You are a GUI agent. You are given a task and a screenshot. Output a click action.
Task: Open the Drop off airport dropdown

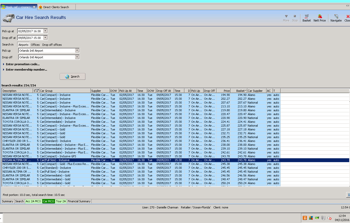(x=77, y=57)
